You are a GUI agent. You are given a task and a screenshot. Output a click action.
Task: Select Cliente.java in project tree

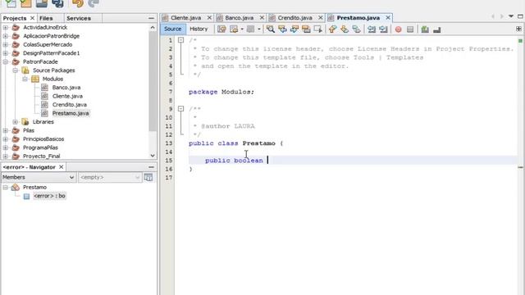coord(67,97)
